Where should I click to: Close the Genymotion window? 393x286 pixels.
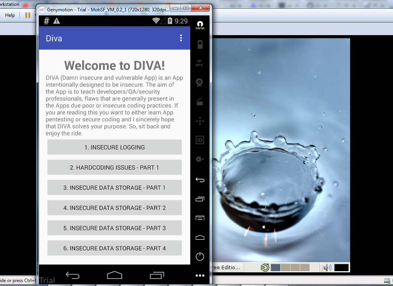(200, 8)
